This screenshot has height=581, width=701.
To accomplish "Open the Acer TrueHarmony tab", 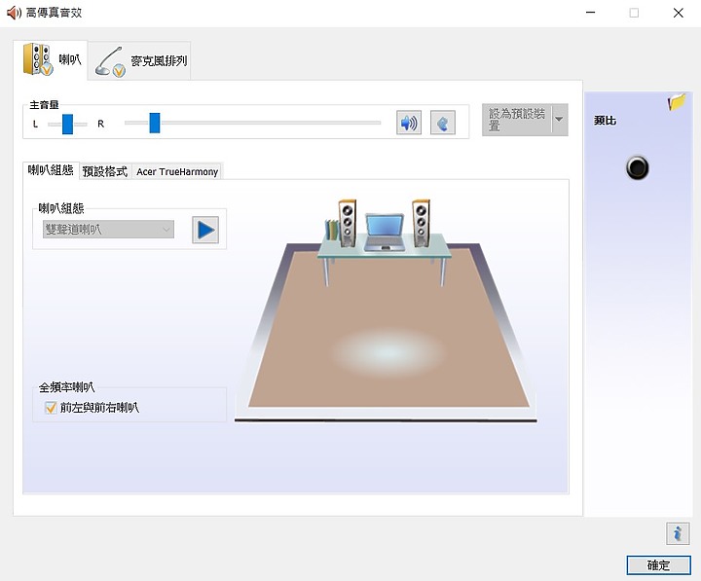I will 177,171.
